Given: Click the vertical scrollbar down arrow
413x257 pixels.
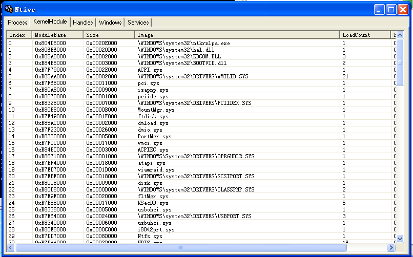Looking at the screenshot, I should click(x=400, y=239).
